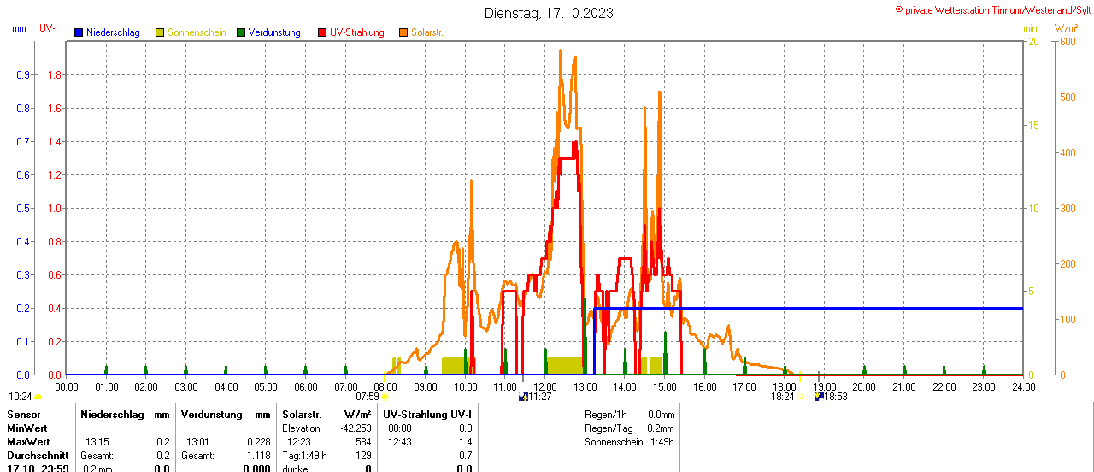Select the Sonnenschein legend label at top

(197, 32)
